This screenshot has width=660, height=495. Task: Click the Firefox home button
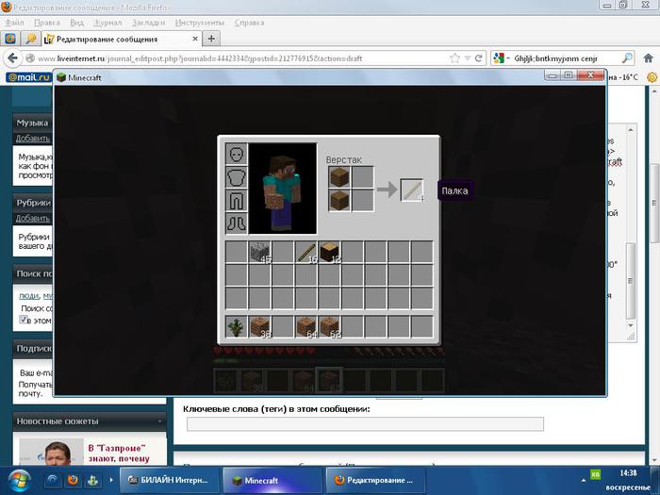click(x=649, y=58)
